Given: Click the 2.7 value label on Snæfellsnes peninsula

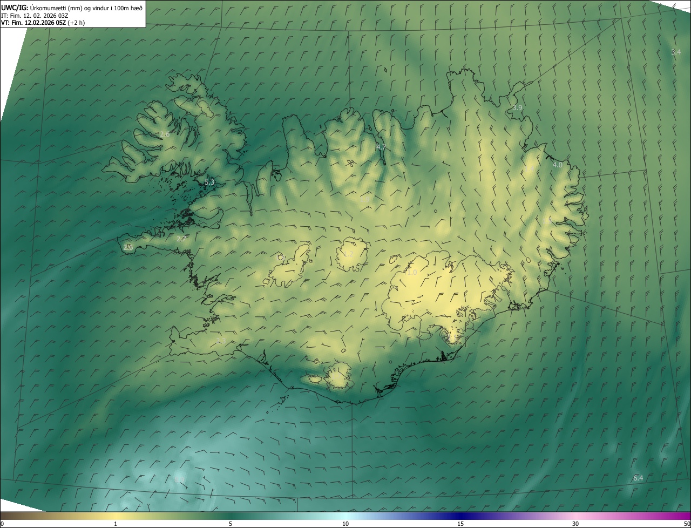Looking at the screenshot, I should tap(181, 239).
